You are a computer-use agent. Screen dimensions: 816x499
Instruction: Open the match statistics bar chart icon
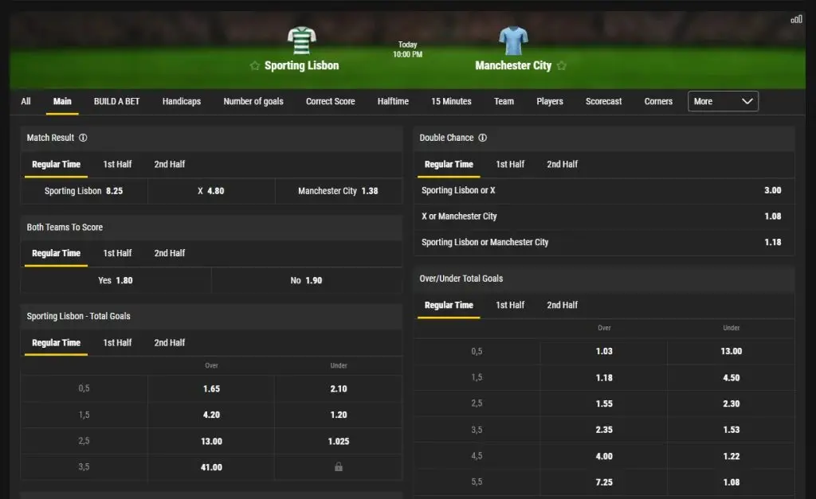(x=796, y=20)
